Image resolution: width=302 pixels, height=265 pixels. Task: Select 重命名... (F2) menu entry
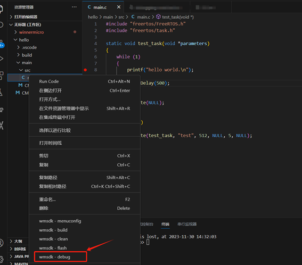pyautogui.click(x=84, y=200)
